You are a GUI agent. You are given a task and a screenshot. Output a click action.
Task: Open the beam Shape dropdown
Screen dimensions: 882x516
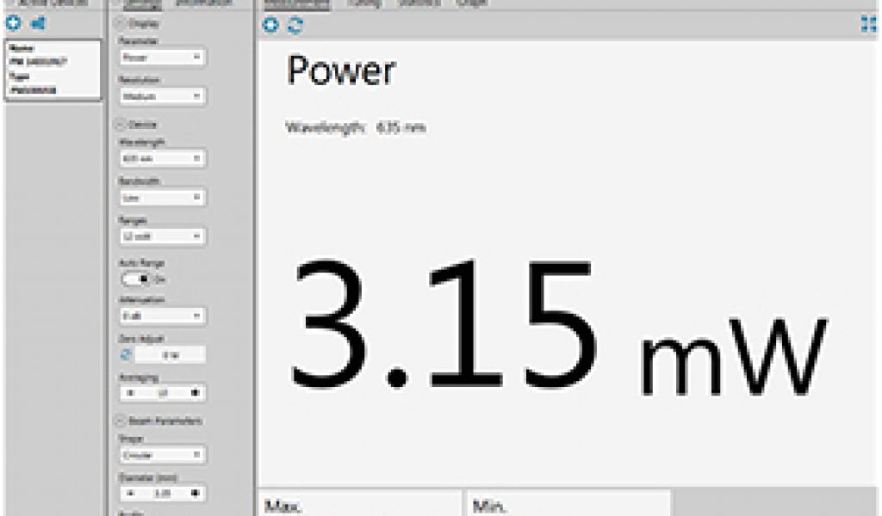[162, 454]
